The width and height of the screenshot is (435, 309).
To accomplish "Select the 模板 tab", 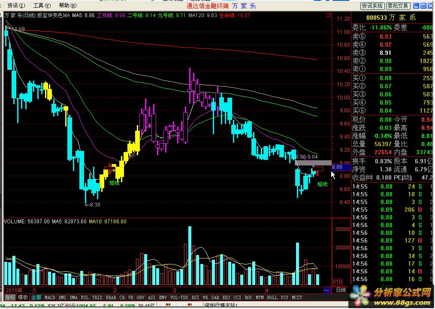I will coord(23,297).
